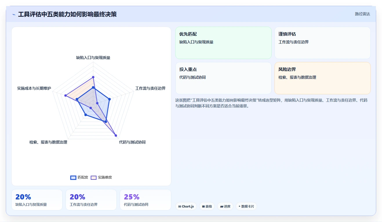Click the 25% 代码与测试协同 stat card
This screenshot has height=222, width=382.
click(x=145, y=200)
